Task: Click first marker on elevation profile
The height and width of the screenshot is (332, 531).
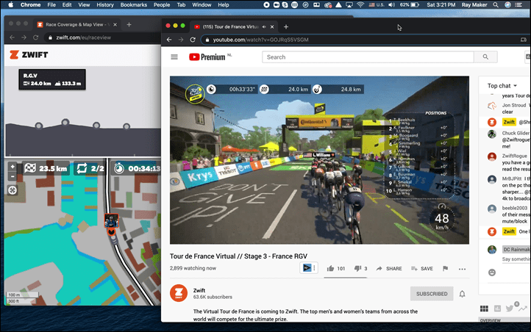Action: click(x=39, y=126)
